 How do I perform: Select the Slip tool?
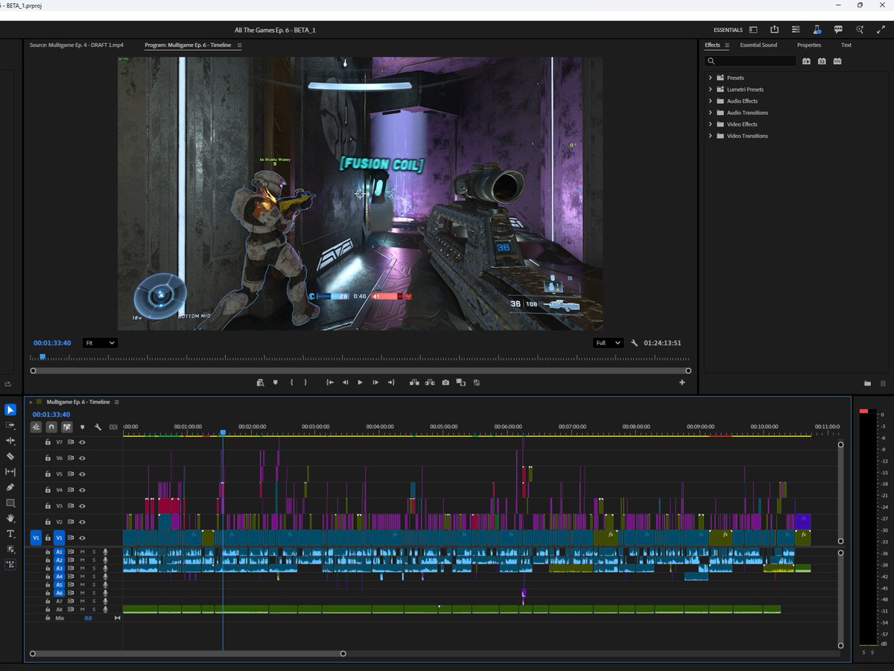click(10, 472)
